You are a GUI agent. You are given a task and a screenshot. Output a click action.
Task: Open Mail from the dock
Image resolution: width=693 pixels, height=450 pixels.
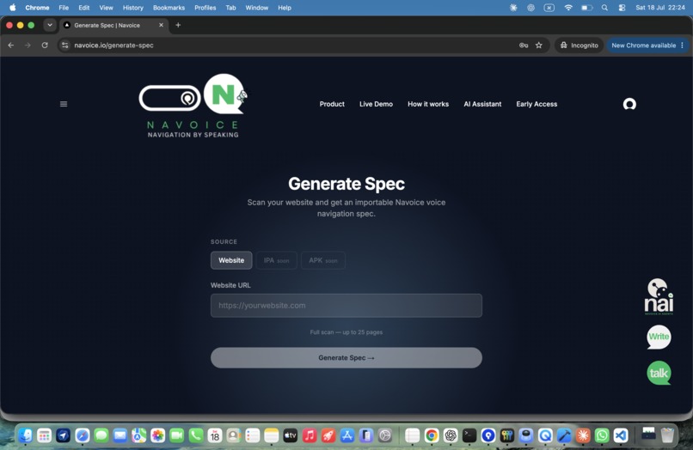click(120, 435)
